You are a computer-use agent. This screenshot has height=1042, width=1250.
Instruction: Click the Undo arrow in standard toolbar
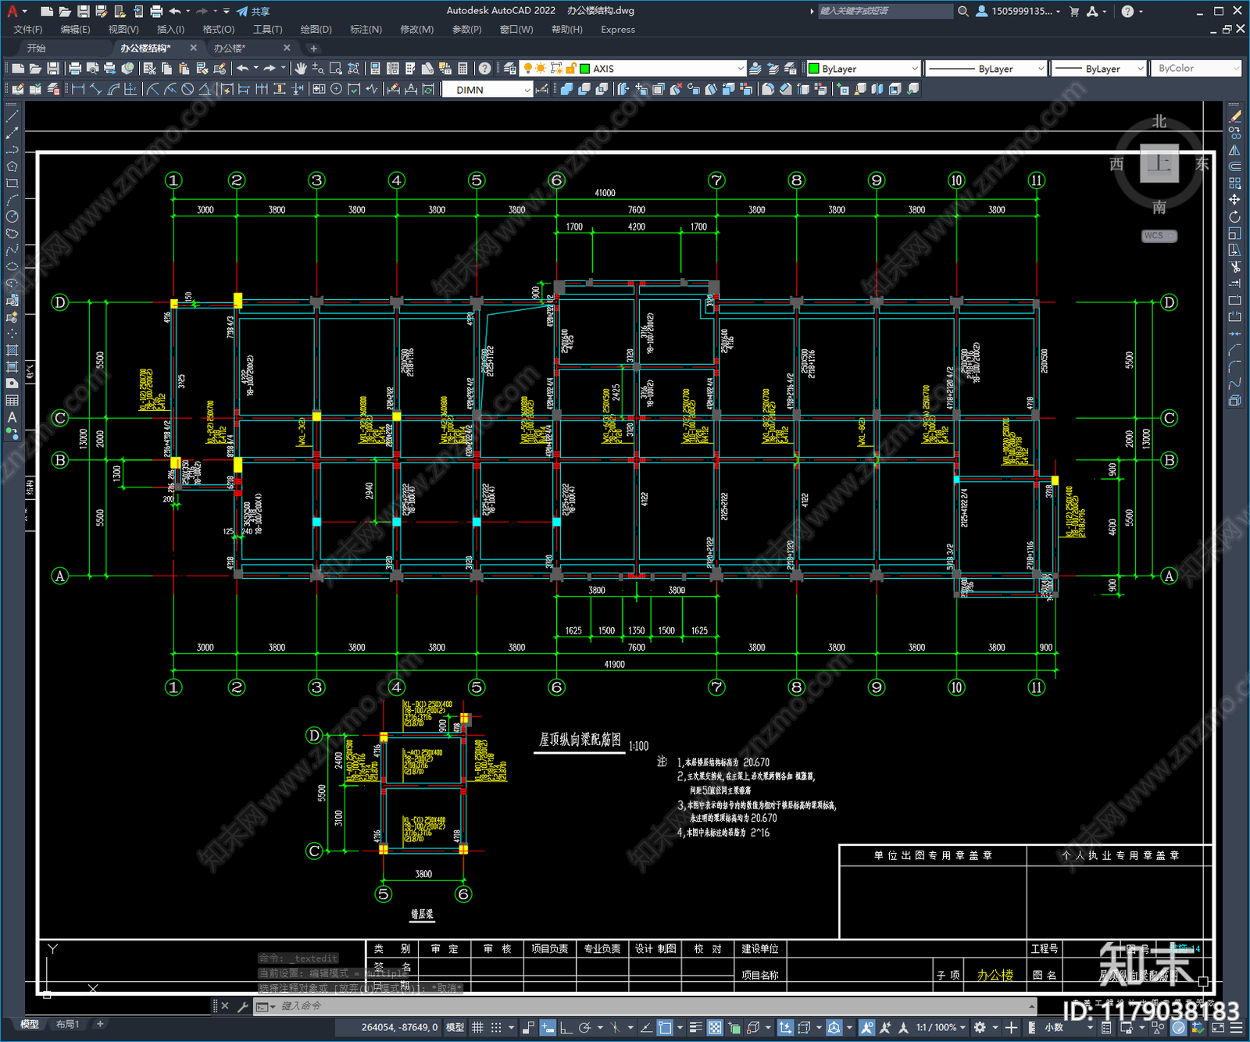click(243, 69)
